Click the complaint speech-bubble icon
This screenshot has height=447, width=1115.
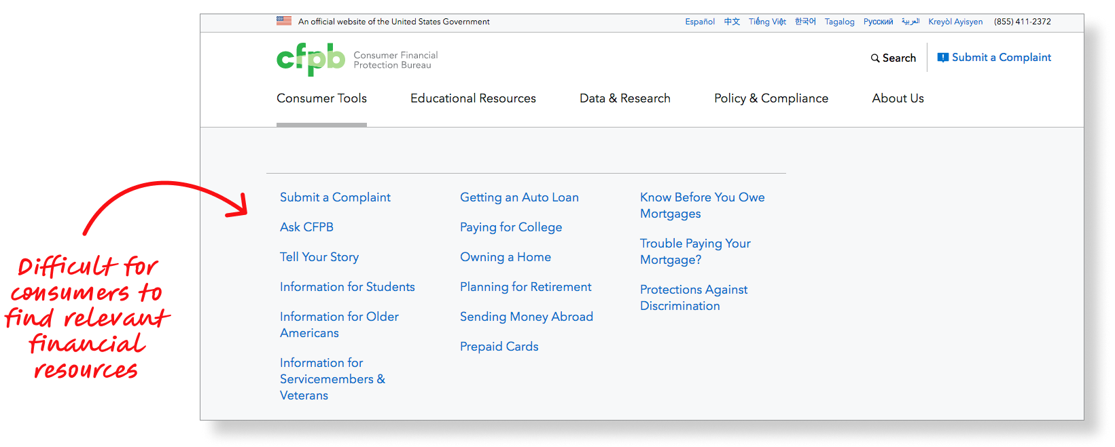(x=943, y=58)
